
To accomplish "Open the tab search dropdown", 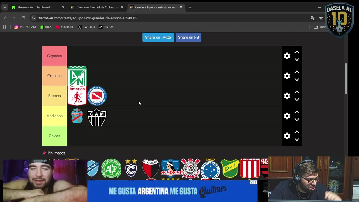I will tap(5, 7).
